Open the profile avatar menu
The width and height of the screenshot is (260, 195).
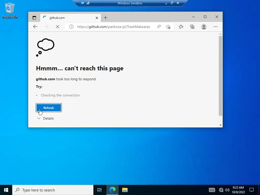click(204, 27)
